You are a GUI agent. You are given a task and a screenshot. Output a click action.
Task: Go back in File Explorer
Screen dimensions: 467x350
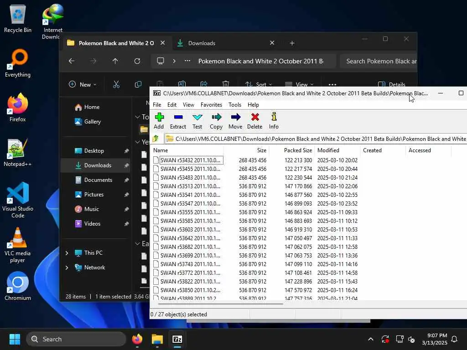tap(72, 61)
